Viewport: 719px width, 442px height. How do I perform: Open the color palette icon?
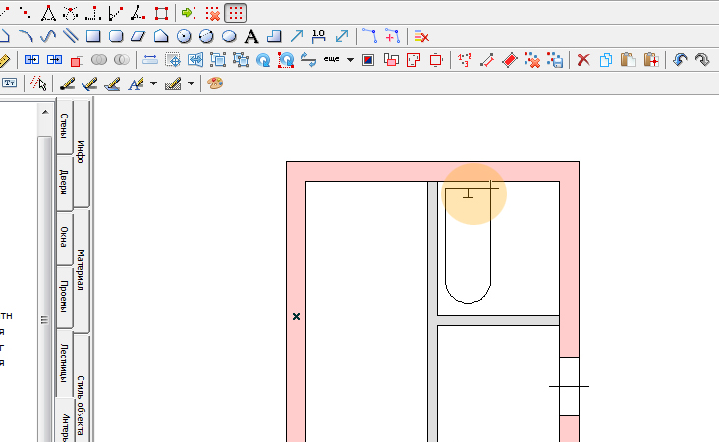coord(214,83)
